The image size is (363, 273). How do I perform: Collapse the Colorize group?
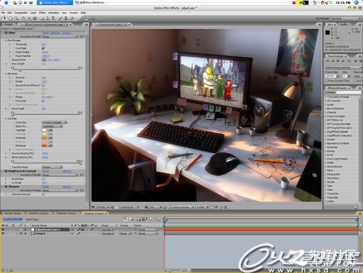click(x=6, y=119)
